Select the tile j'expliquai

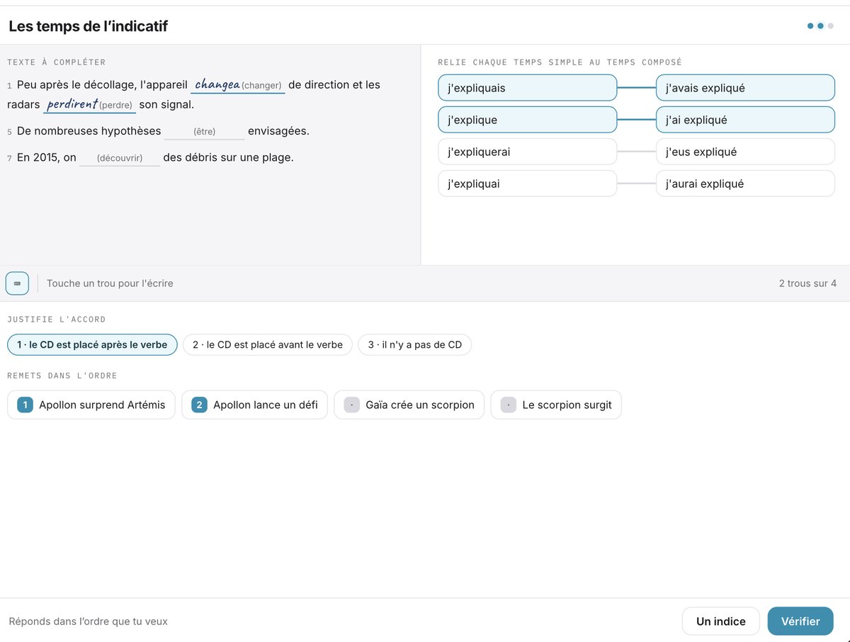point(528,184)
